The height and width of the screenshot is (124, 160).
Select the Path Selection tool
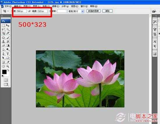point(3,58)
